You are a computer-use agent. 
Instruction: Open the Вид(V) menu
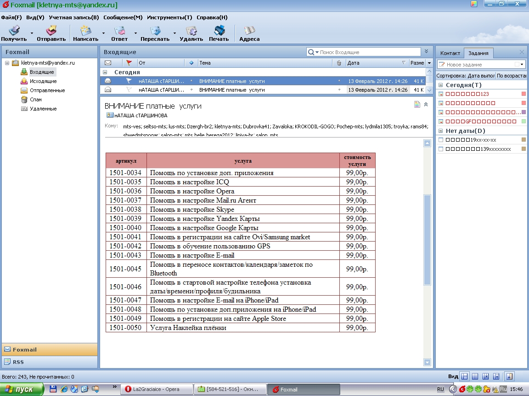(35, 17)
